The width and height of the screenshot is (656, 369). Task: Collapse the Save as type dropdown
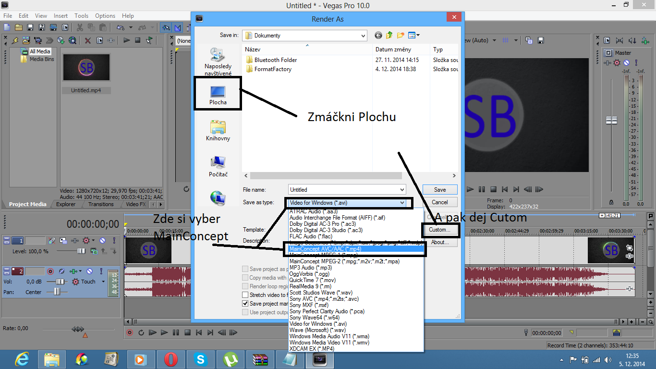click(402, 203)
